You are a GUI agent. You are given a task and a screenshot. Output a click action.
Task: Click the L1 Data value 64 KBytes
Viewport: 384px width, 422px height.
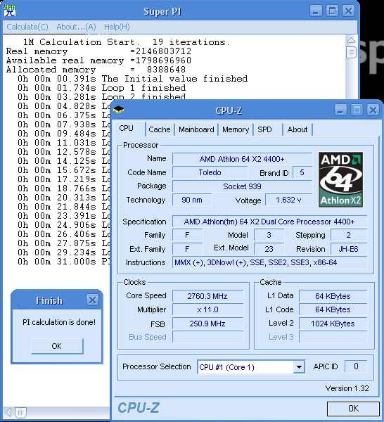point(333,296)
